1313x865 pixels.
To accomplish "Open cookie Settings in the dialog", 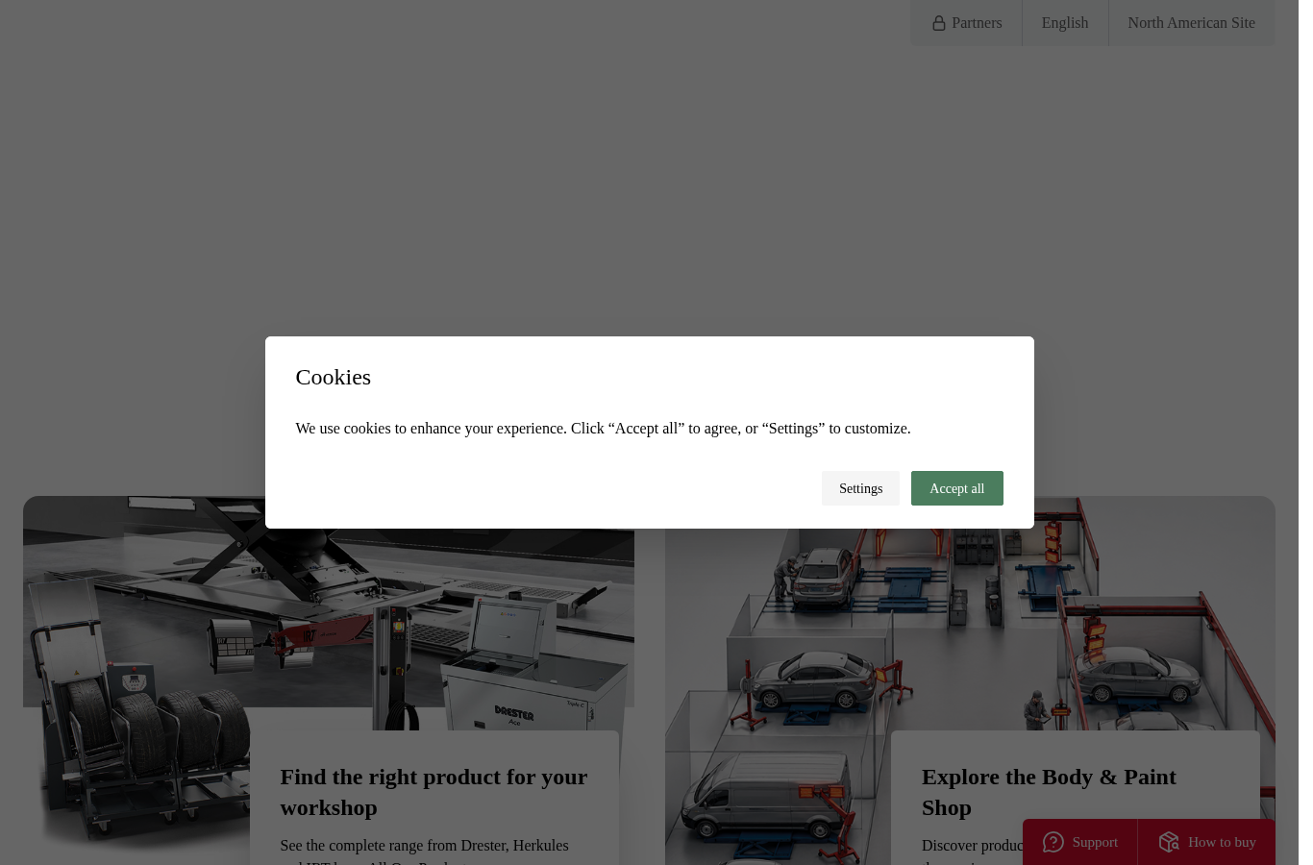I will pos(860,488).
